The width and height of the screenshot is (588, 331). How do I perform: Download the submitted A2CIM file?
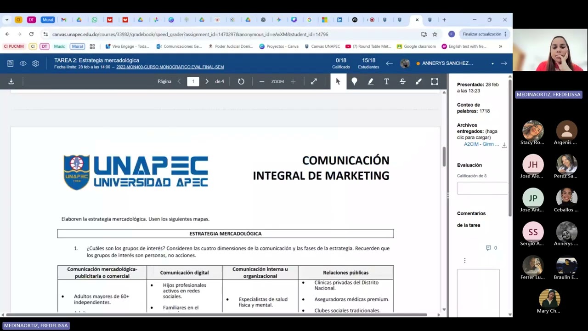[504, 145]
